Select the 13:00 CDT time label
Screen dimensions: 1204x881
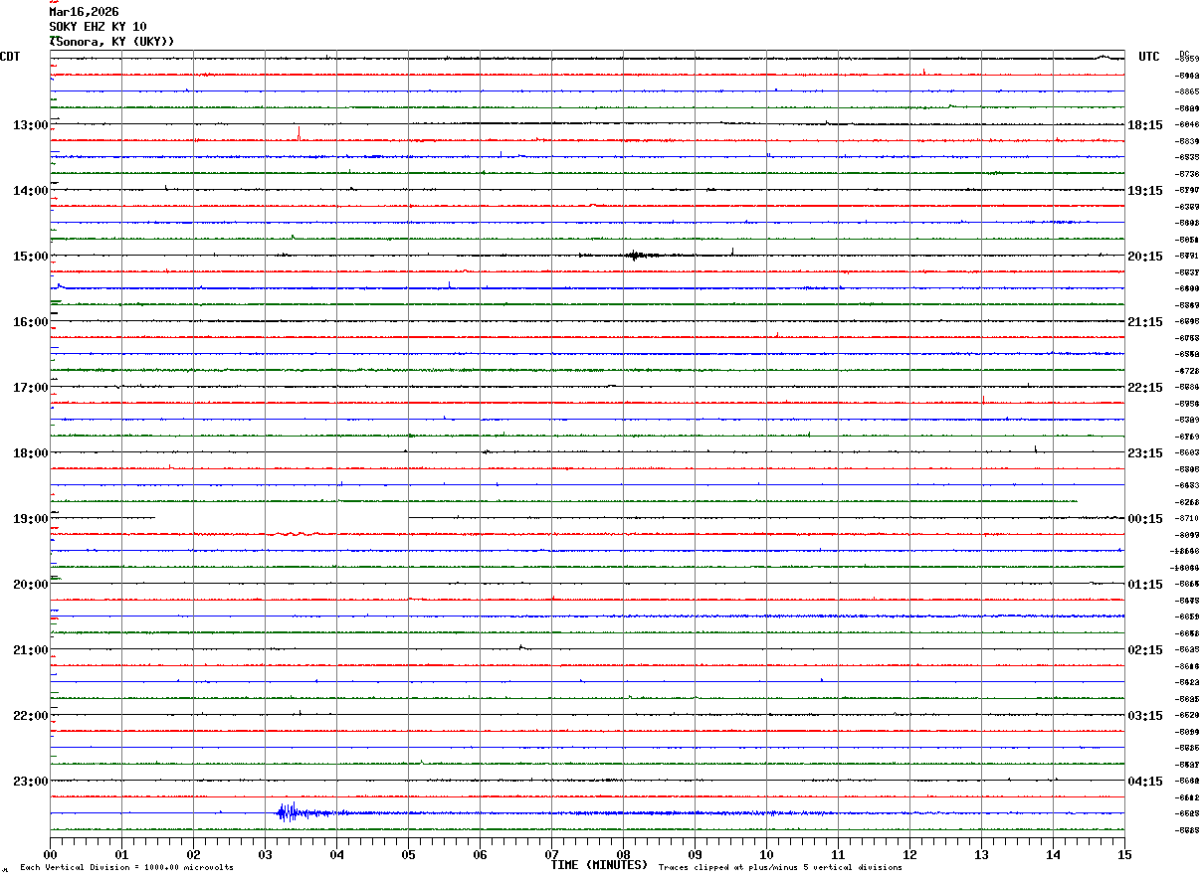(30, 125)
